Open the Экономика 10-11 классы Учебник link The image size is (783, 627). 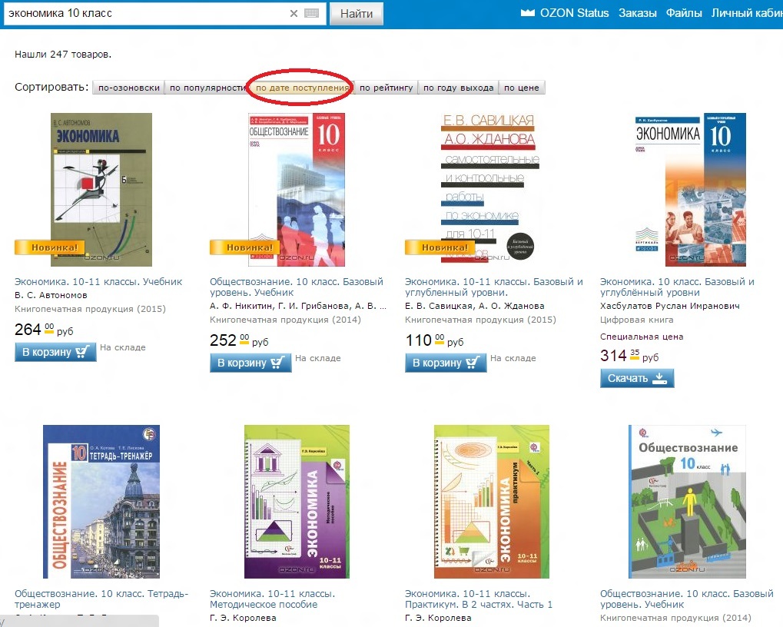(x=98, y=281)
